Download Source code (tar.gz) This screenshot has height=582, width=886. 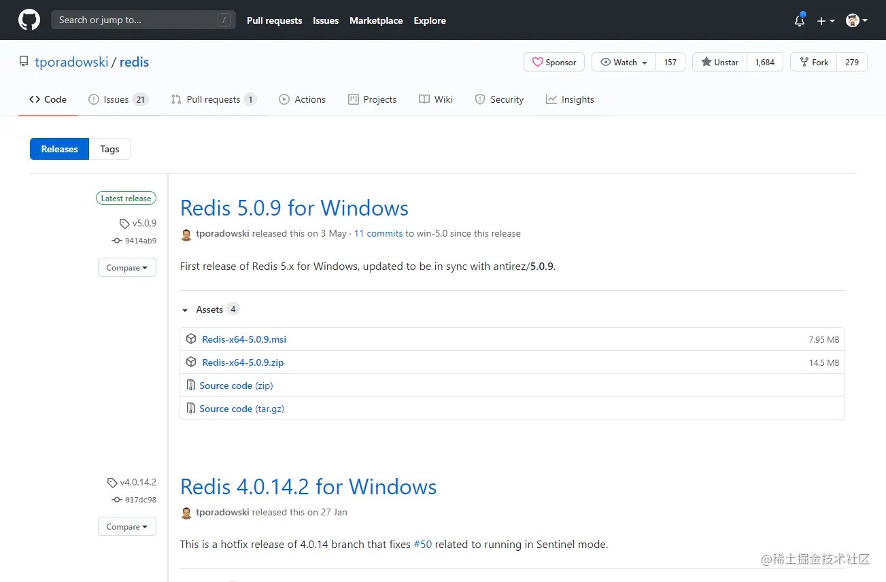click(241, 409)
